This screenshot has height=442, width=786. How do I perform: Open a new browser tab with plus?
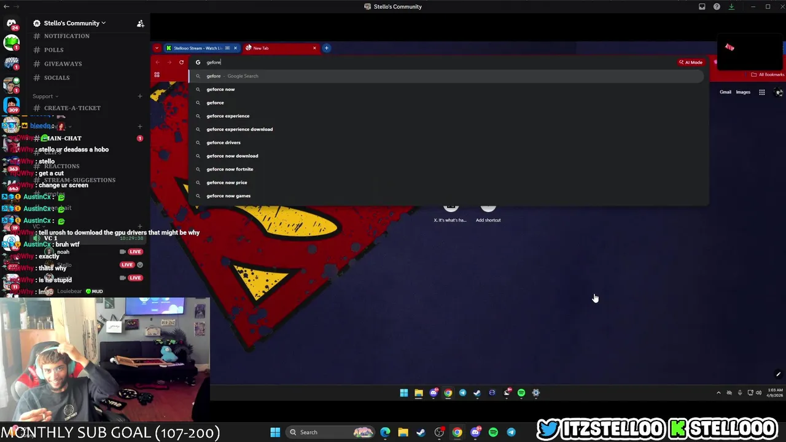(x=327, y=48)
